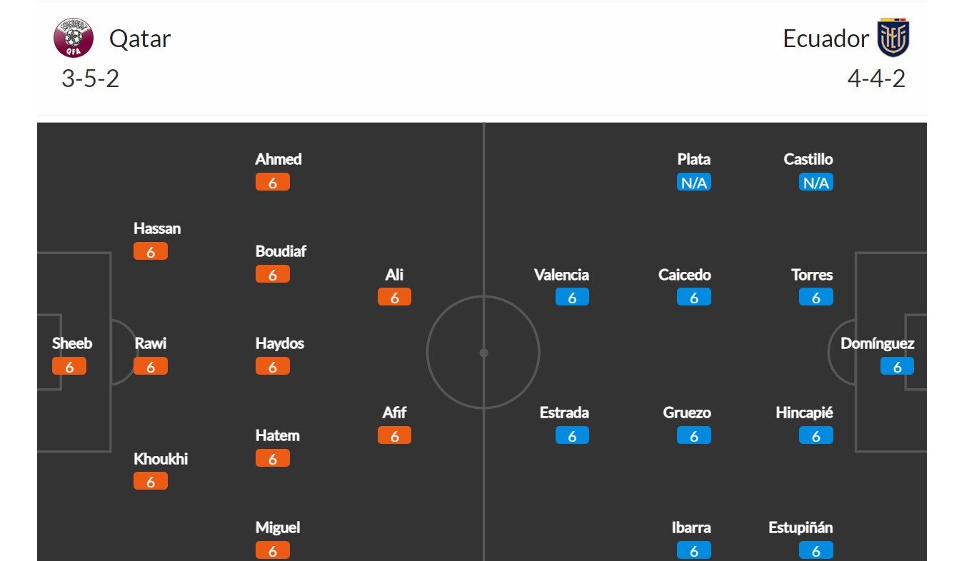Select player Boudiaf in Qatar midfield
The image size is (964, 561).
click(x=281, y=251)
